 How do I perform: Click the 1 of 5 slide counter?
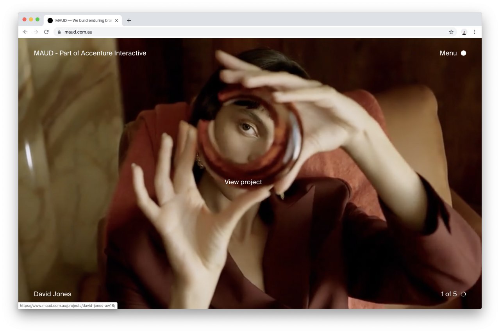449,294
